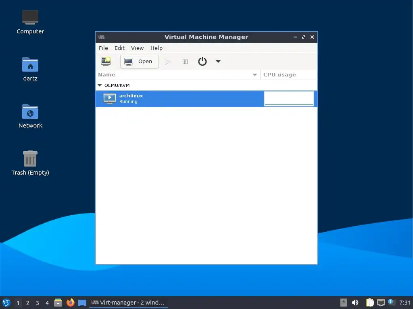The width and height of the screenshot is (413, 309).
Task: Open the selected VM console
Action: pos(139,62)
